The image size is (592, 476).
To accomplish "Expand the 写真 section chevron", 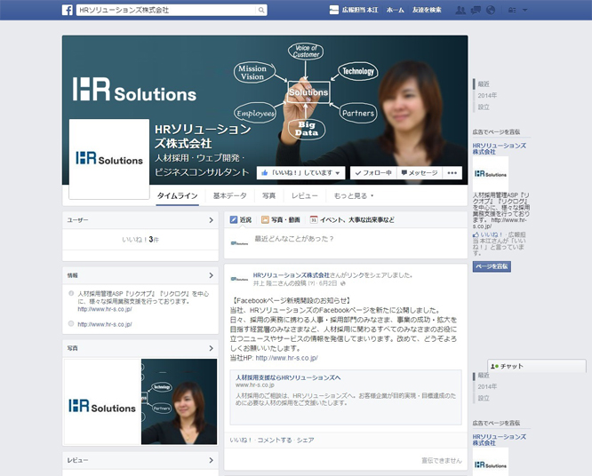I will click(x=211, y=348).
